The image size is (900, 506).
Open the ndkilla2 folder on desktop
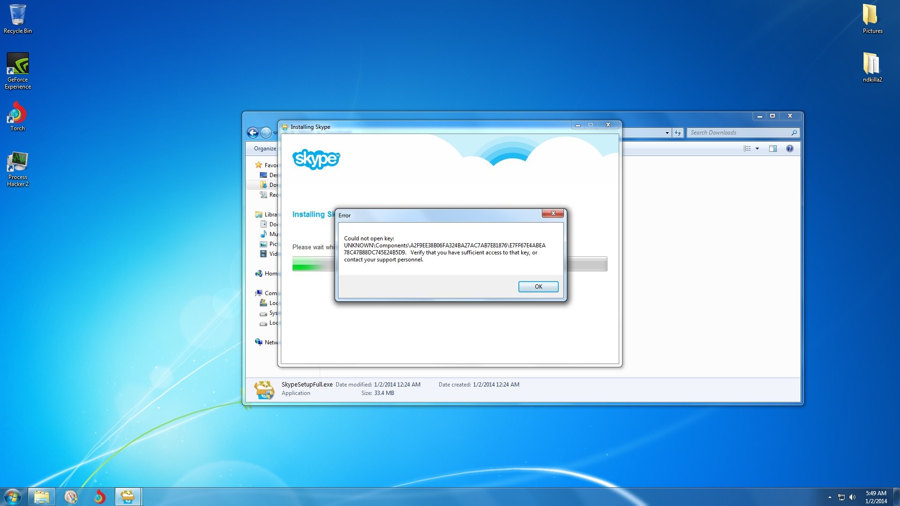[x=872, y=68]
